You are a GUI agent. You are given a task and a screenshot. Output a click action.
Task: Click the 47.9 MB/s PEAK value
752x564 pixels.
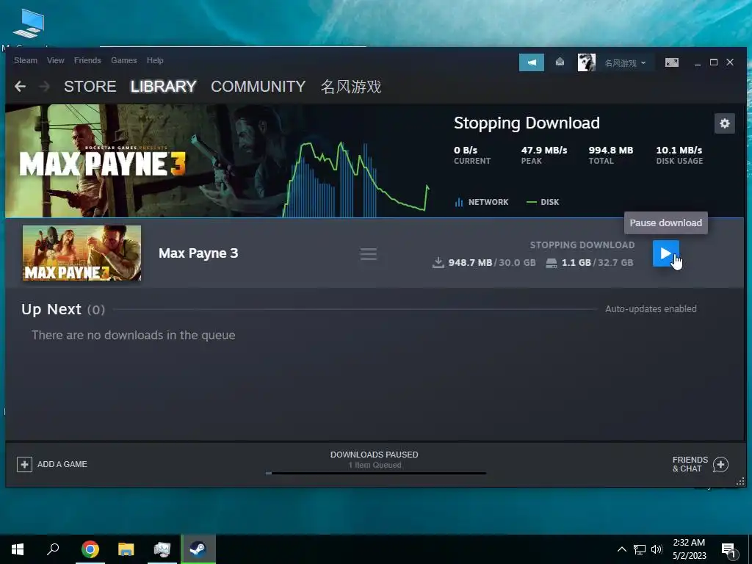point(544,150)
